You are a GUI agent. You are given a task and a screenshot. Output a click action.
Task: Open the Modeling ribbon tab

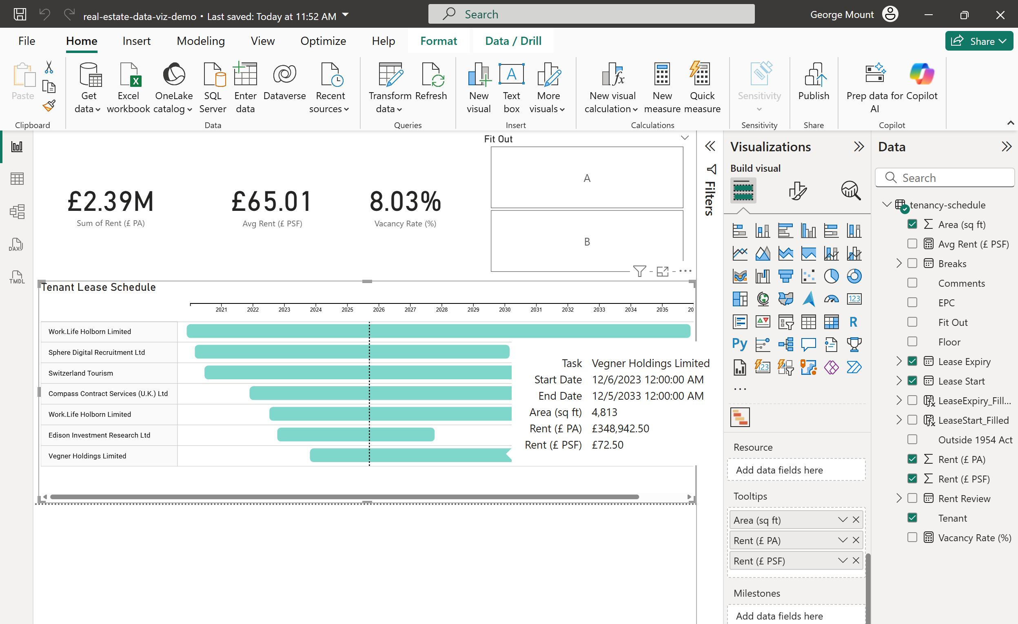click(200, 41)
